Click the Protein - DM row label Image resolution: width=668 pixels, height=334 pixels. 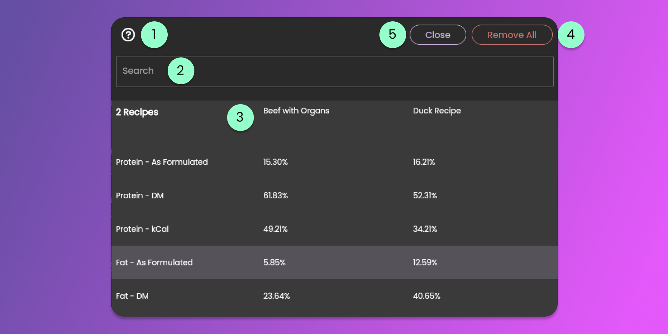(x=140, y=196)
